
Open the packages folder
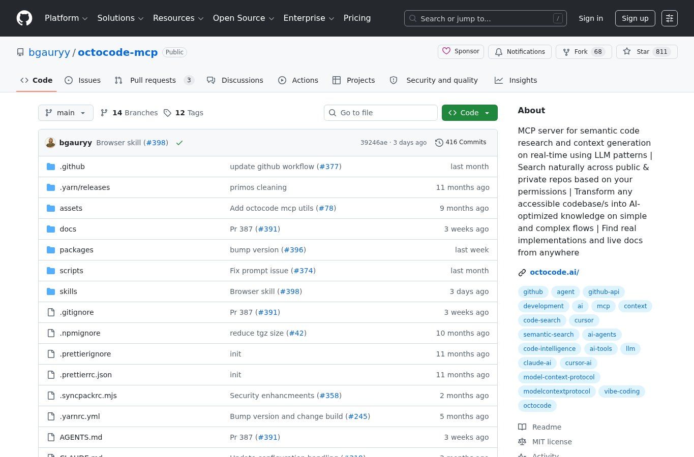76,250
